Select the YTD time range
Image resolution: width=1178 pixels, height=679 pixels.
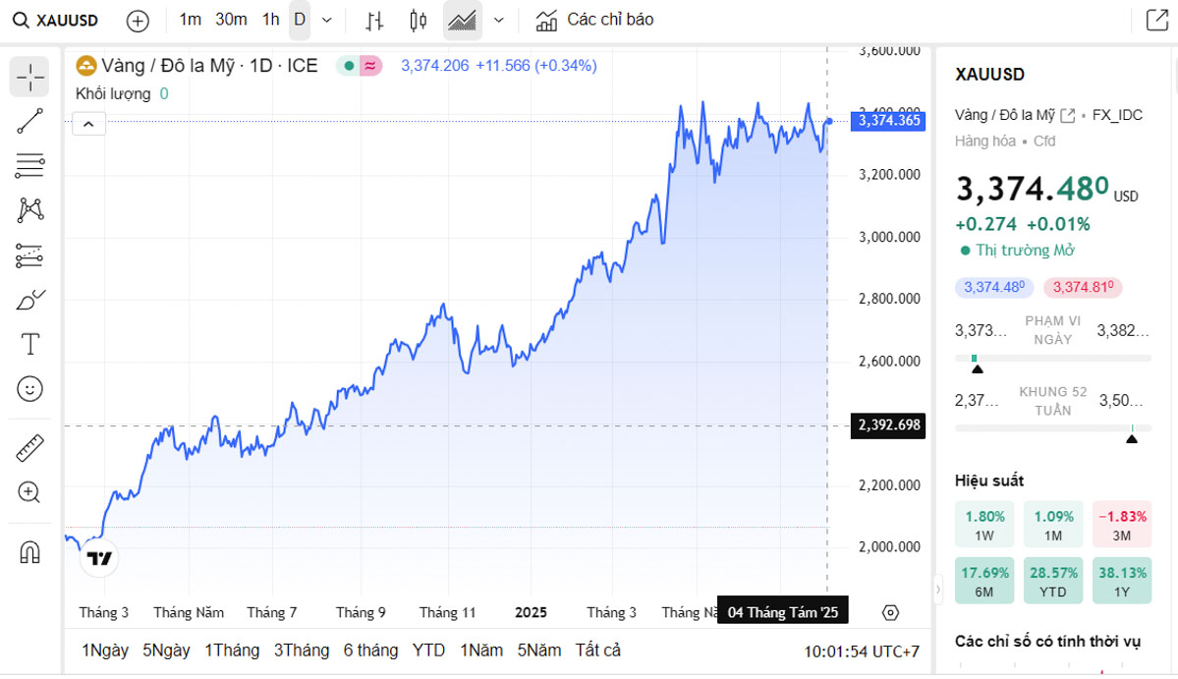tap(428, 651)
